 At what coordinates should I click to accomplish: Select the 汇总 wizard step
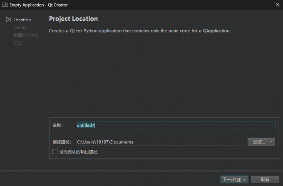tap(17, 43)
